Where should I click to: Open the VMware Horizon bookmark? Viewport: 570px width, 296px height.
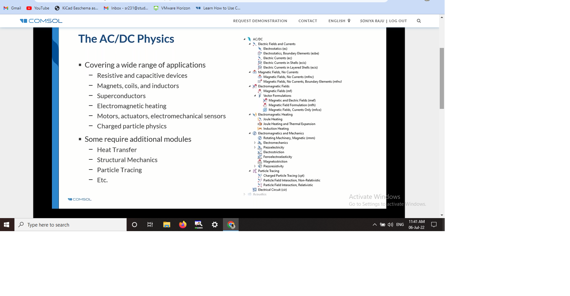tap(172, 8)
